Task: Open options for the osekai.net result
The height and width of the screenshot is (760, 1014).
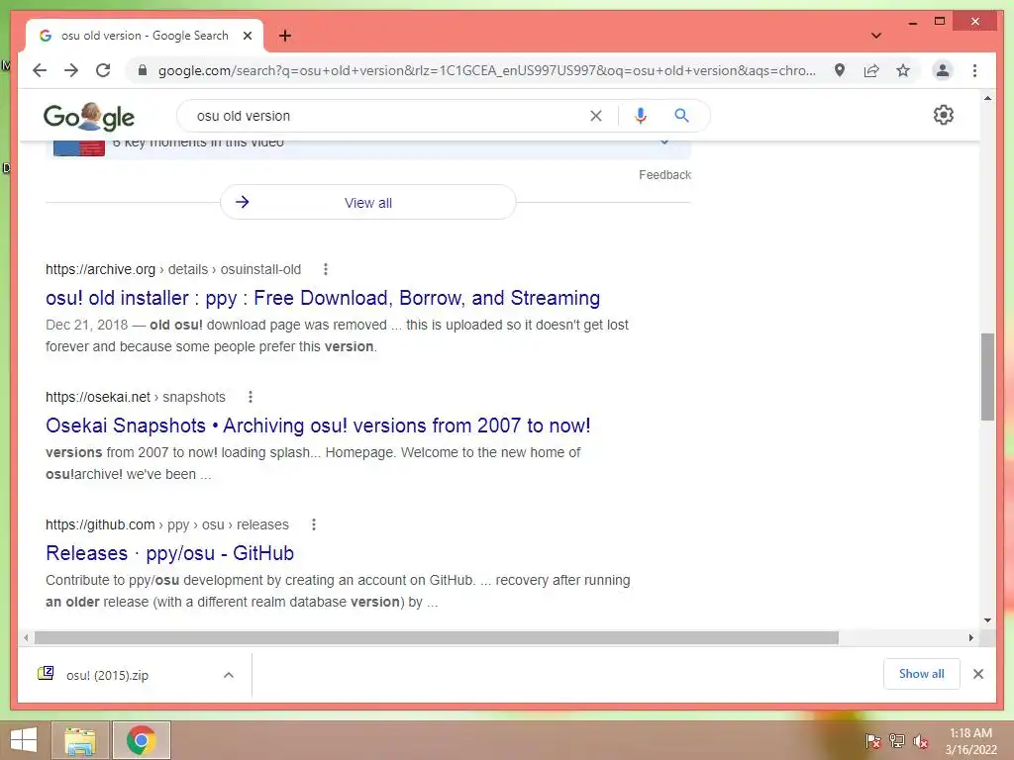Action: click(x=251, y=397)
